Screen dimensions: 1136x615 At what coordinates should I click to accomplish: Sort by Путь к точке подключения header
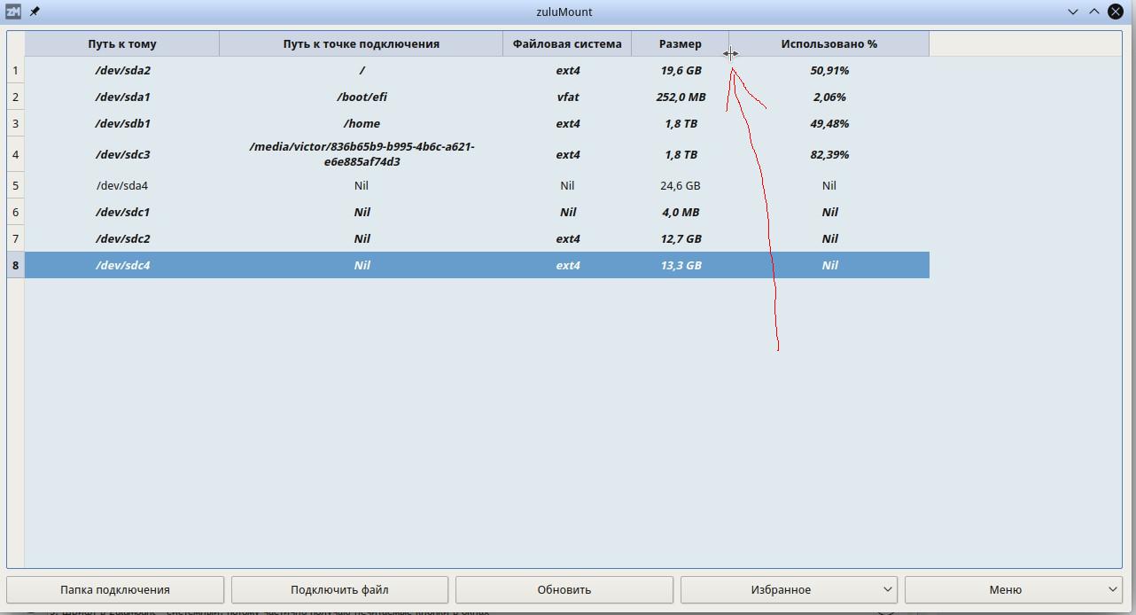pyautogui.click(x=362, y=43)
